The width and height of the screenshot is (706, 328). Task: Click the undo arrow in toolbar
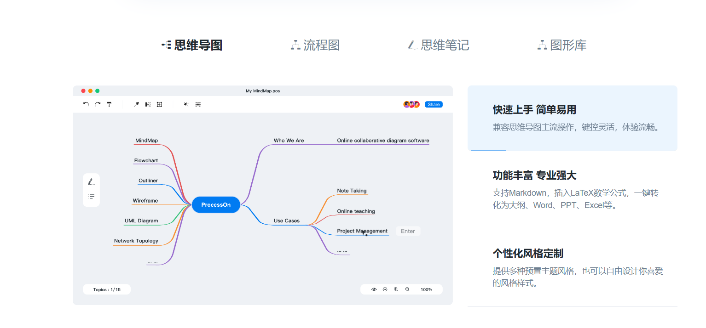86,104
